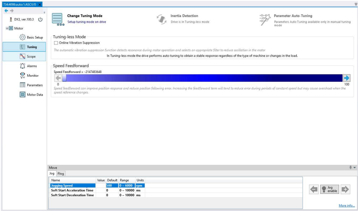Image resolution: width=358 pixels, height=211 pixels.
Task: Open Setup tuning mode on drive link
Action: 86,22
